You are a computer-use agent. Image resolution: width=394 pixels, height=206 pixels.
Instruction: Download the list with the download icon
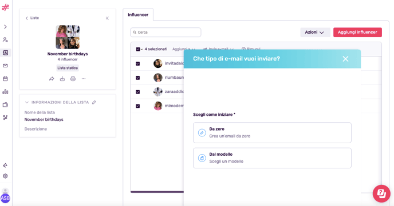tap(62, 79)
